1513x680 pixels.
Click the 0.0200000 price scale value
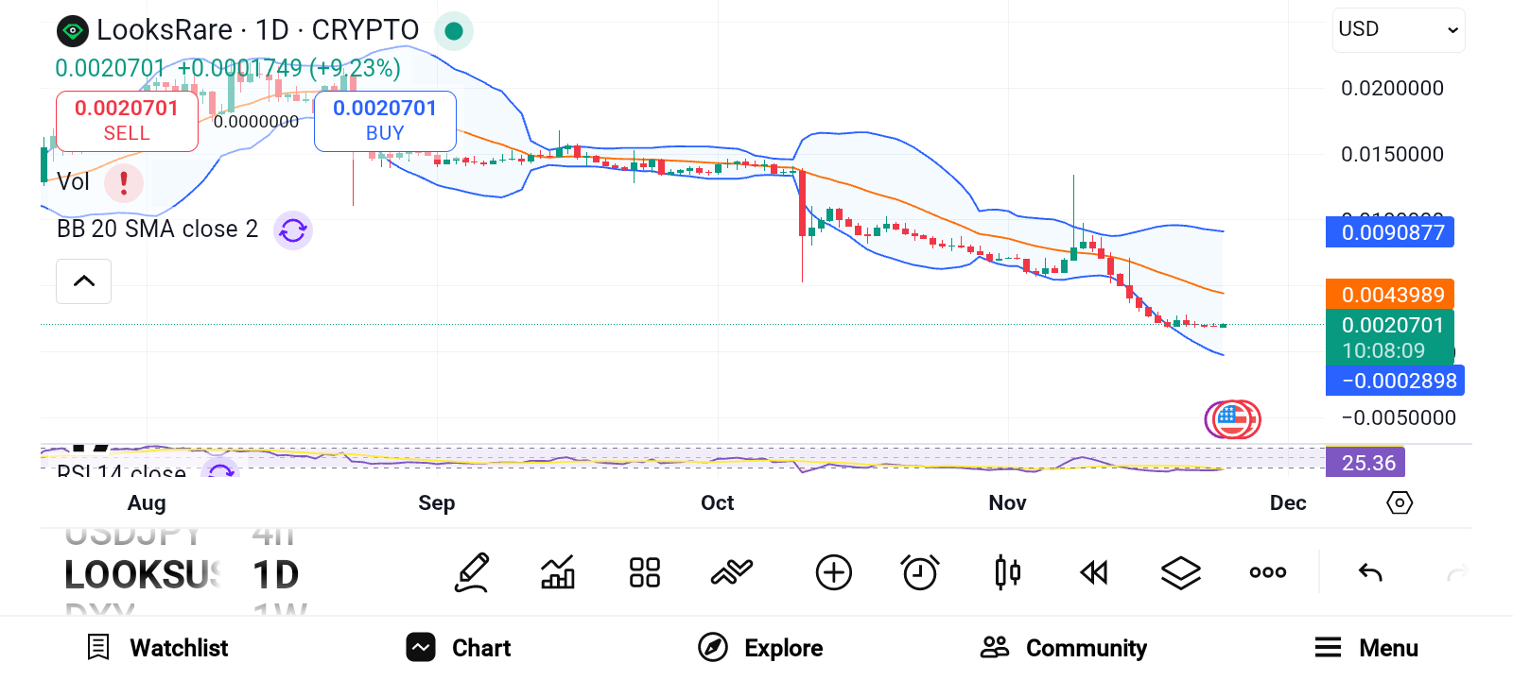(x=1392, y=88)
